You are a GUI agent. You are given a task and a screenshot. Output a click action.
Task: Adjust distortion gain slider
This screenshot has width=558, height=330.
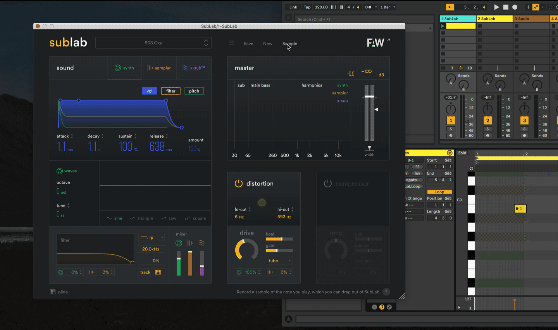279,251
